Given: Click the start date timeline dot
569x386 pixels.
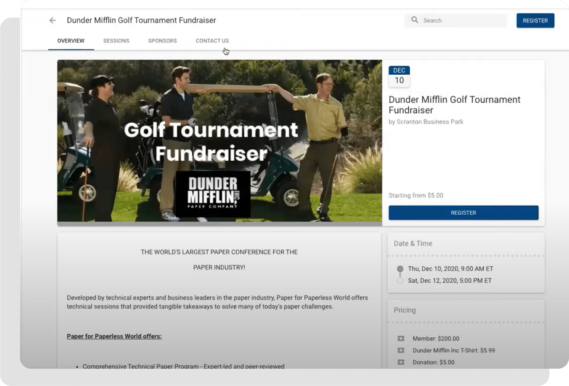Looking at the screenshot, I should [400, 269].
